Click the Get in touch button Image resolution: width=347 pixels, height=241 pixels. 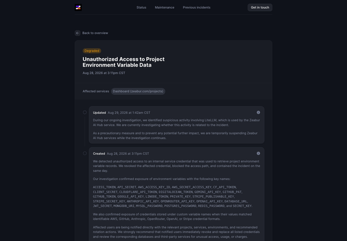(260, 8)
